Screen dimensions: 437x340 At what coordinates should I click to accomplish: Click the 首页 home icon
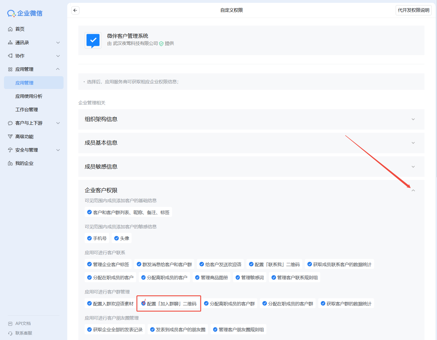pos(10,29)
